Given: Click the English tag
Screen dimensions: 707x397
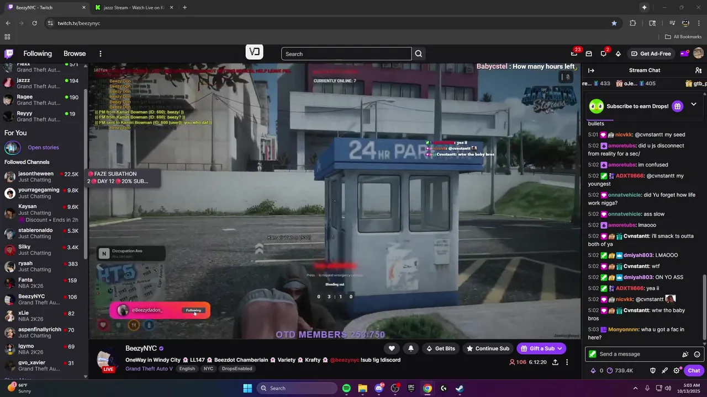Looking at the screenshot, I should (x=187, y=369).
